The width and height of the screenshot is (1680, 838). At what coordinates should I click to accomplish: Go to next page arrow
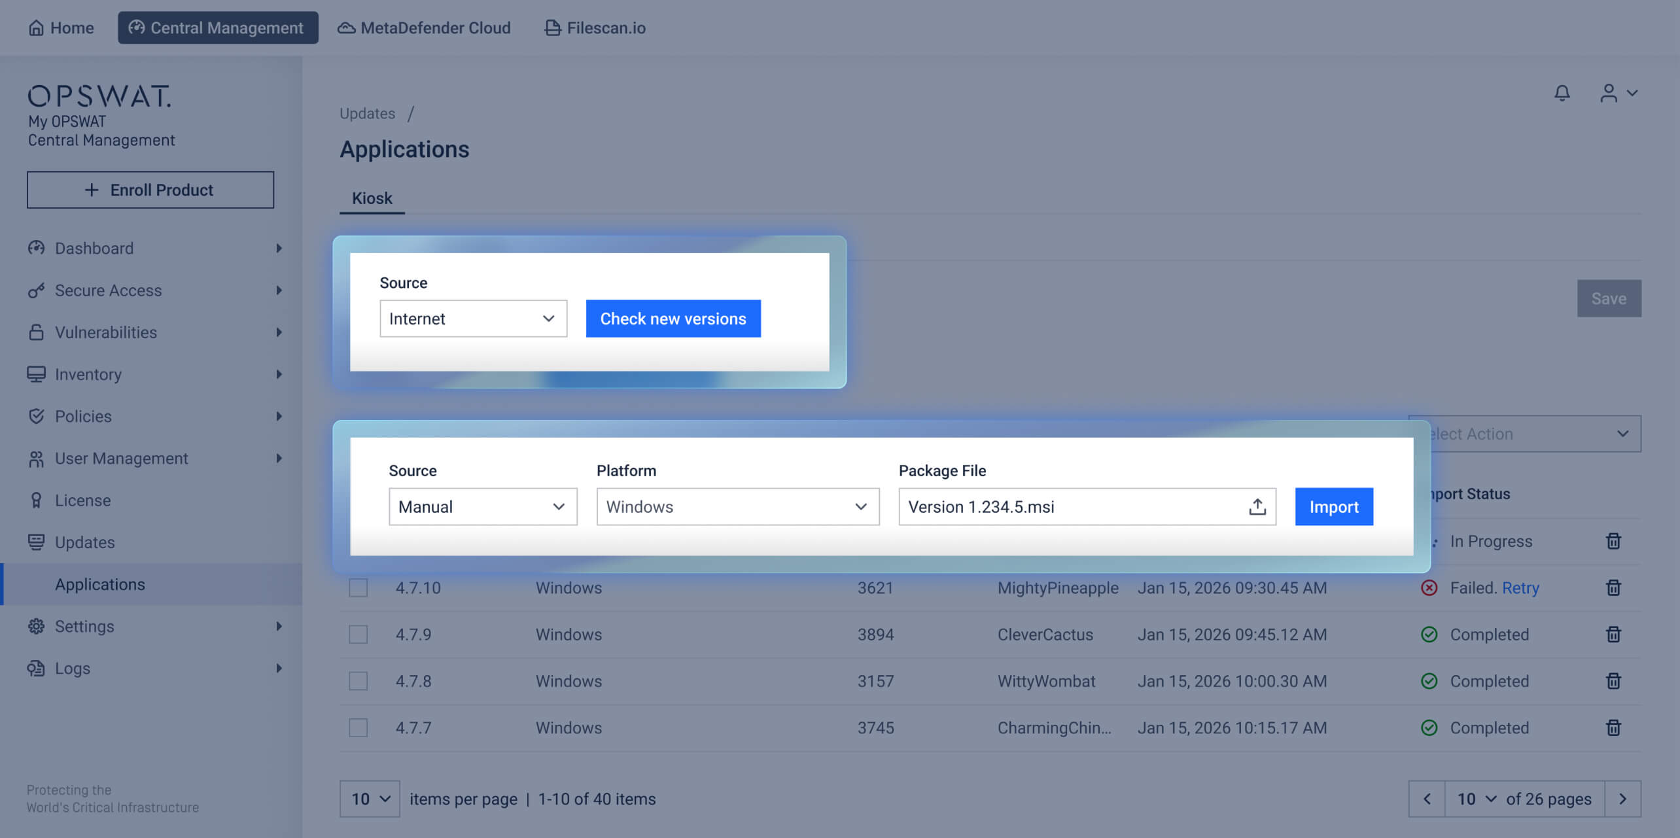1622,799
